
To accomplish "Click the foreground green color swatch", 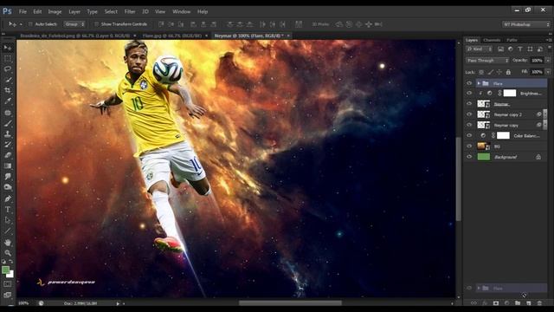I will pyautogui.click(x=6, y=270).
